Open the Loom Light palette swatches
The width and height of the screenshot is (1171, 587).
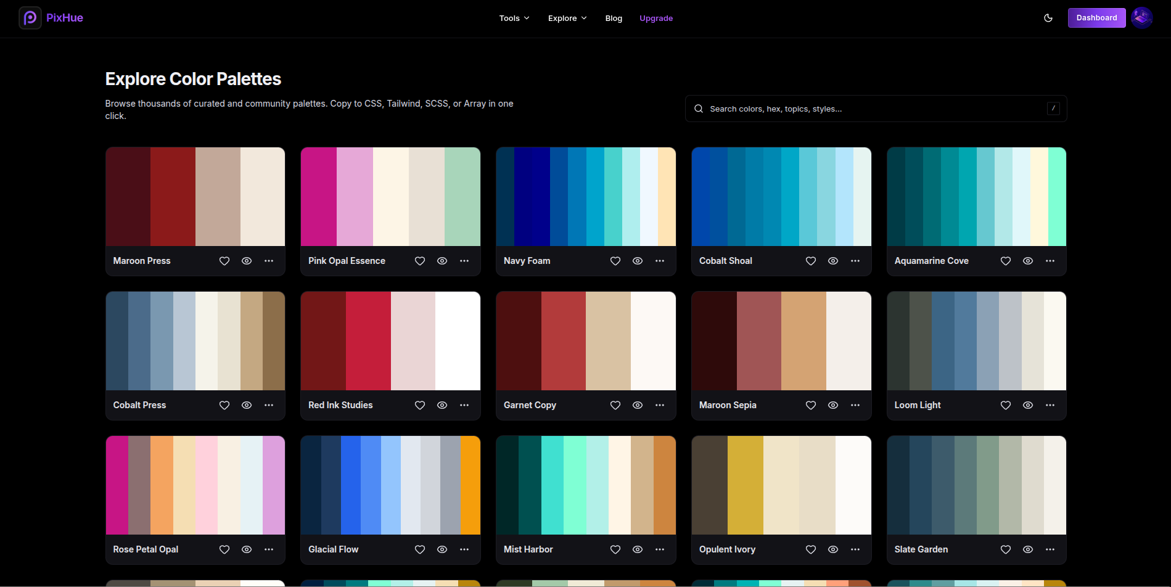click(977, 341)
